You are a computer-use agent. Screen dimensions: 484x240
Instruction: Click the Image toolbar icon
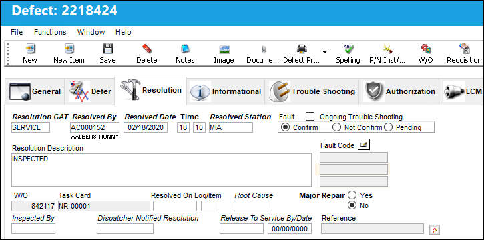click(224, 49)
